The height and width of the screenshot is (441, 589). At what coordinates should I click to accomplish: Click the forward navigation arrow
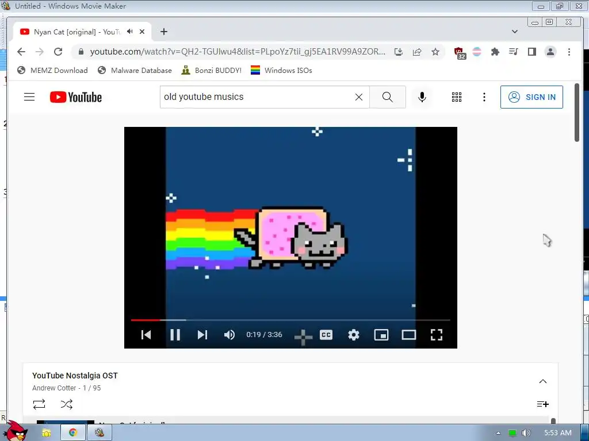tap(40, 52)
